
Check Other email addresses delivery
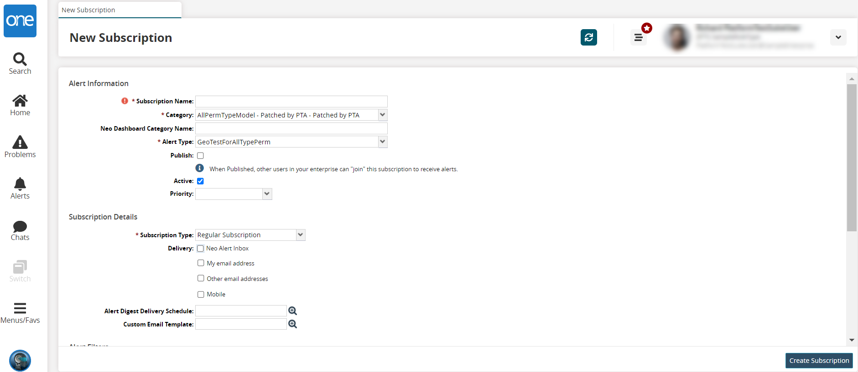pyautogui.click(x=201, y=279)
